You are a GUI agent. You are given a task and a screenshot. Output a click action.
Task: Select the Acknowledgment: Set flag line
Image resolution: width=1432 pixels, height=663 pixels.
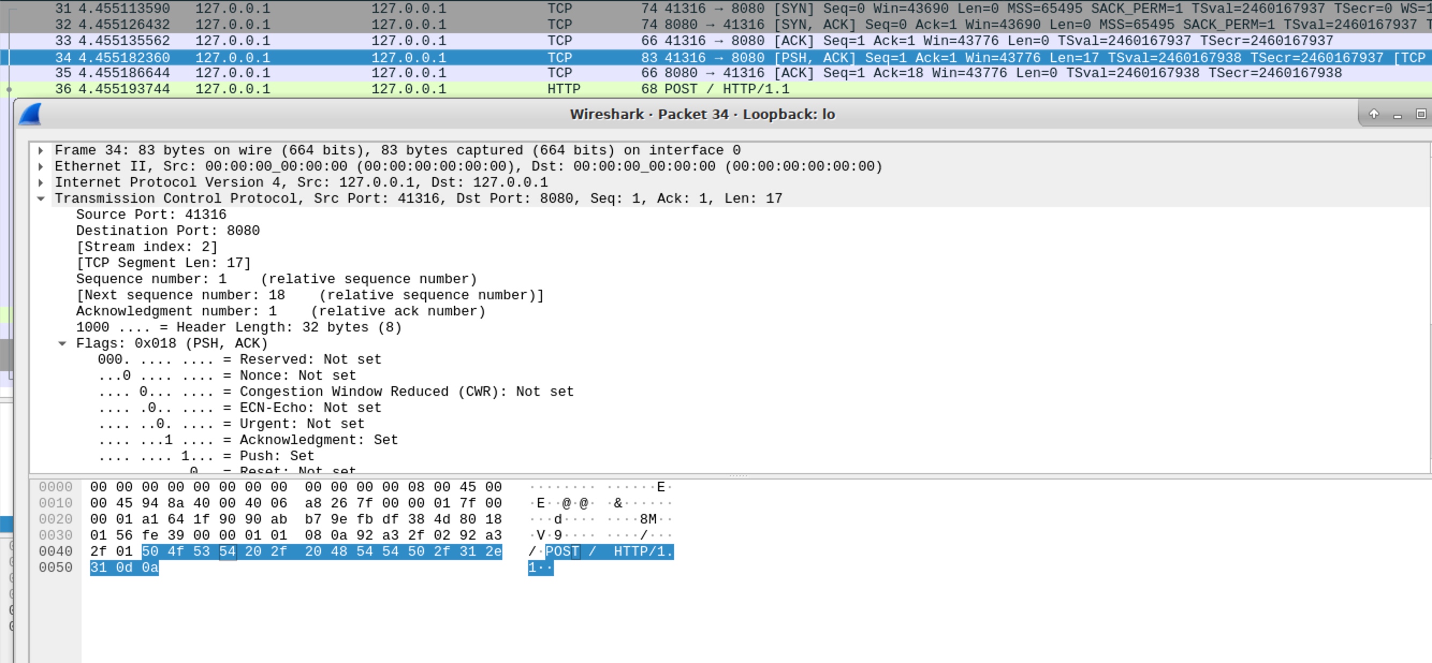(x=248, y=441)
